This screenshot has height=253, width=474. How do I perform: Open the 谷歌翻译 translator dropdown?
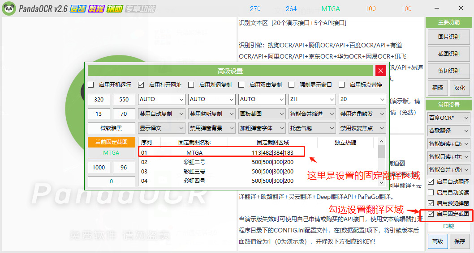[x=448, y=131]
